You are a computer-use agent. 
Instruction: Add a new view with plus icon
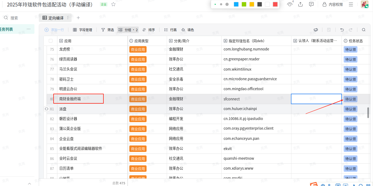tap(78, 18)
